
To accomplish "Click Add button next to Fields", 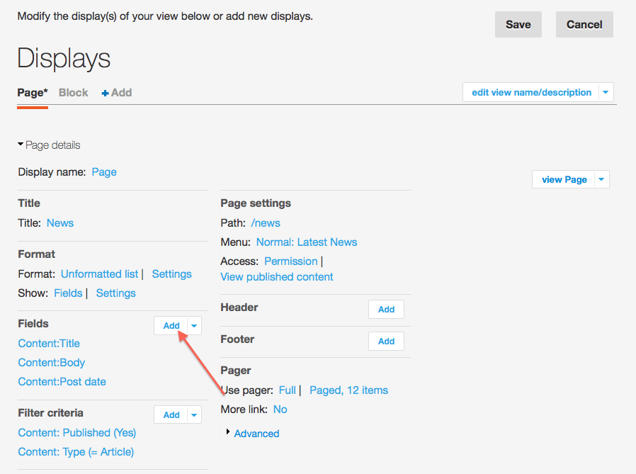I will point(171,325).
